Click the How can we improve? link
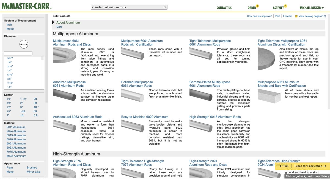The image size is (330, 179). 259,16
